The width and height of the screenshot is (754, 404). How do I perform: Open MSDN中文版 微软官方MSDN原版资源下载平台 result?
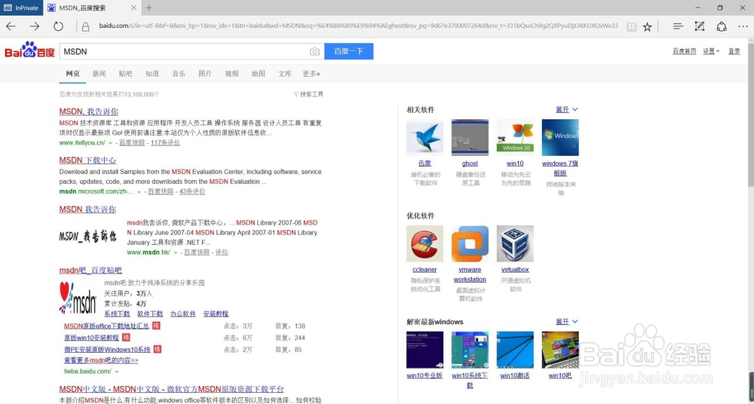click(172, 389)
